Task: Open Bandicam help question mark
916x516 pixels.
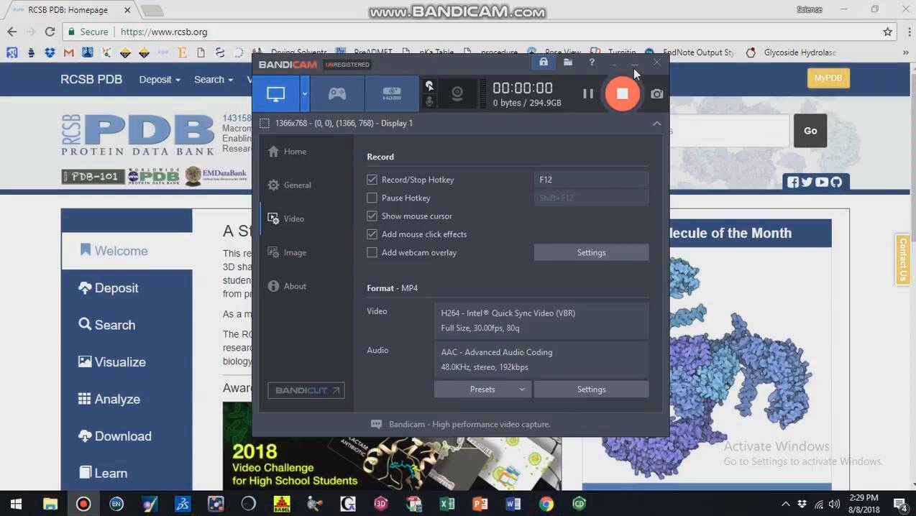Action: tap(592, 63)
